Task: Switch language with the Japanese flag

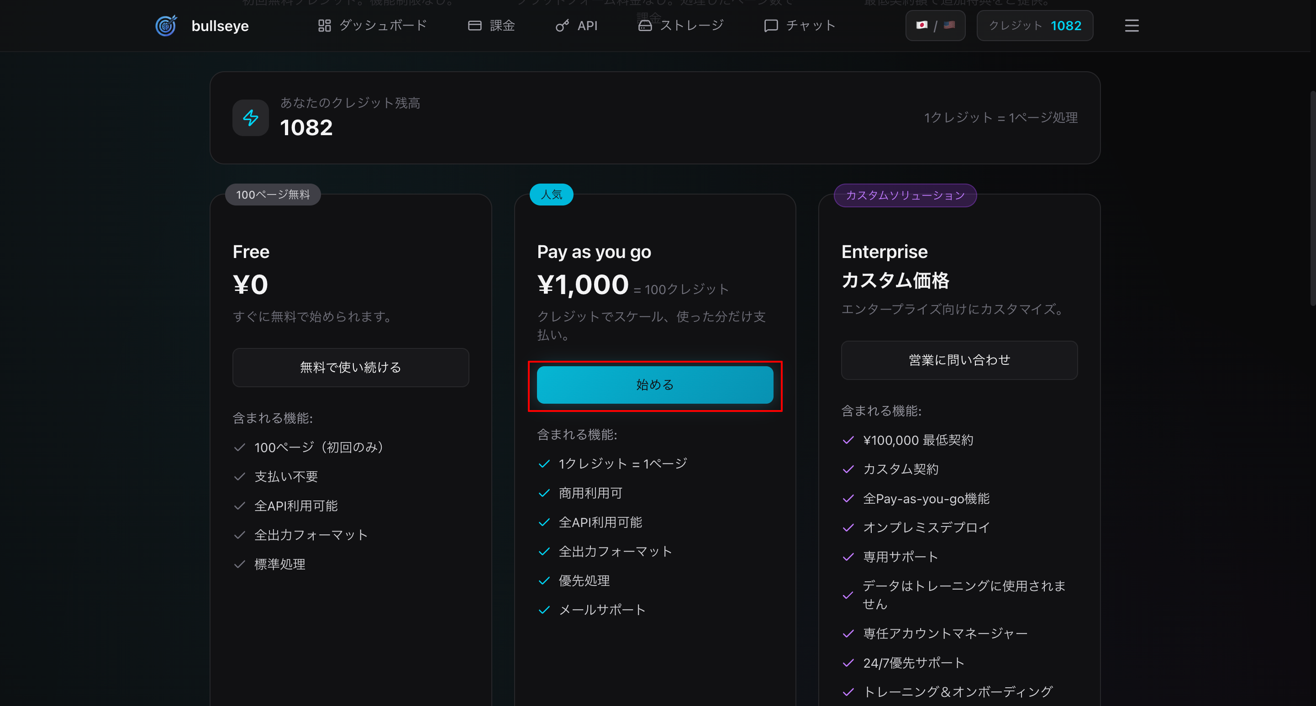Action: (x=921, y=25)
